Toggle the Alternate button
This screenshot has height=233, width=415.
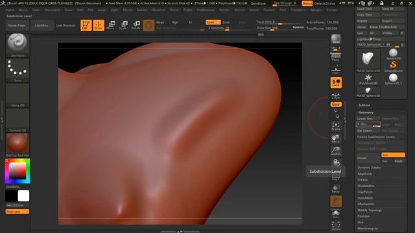pos(18,212)
